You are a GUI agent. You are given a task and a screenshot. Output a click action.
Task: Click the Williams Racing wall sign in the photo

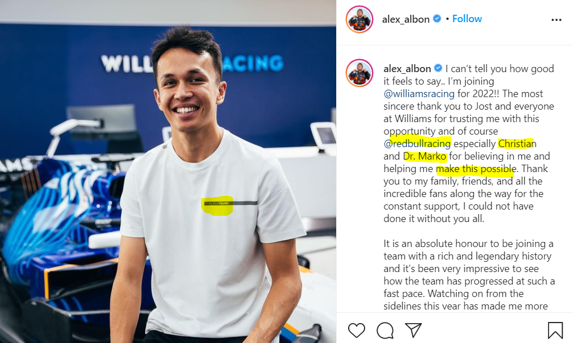click(x=192, y=64)
